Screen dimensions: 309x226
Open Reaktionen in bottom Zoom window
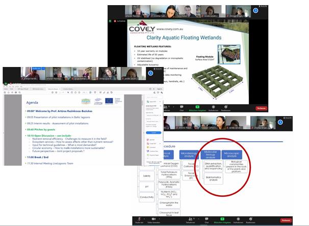coord(250,220)
